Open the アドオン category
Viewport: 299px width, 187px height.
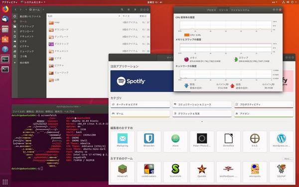[x=264, y=114]
